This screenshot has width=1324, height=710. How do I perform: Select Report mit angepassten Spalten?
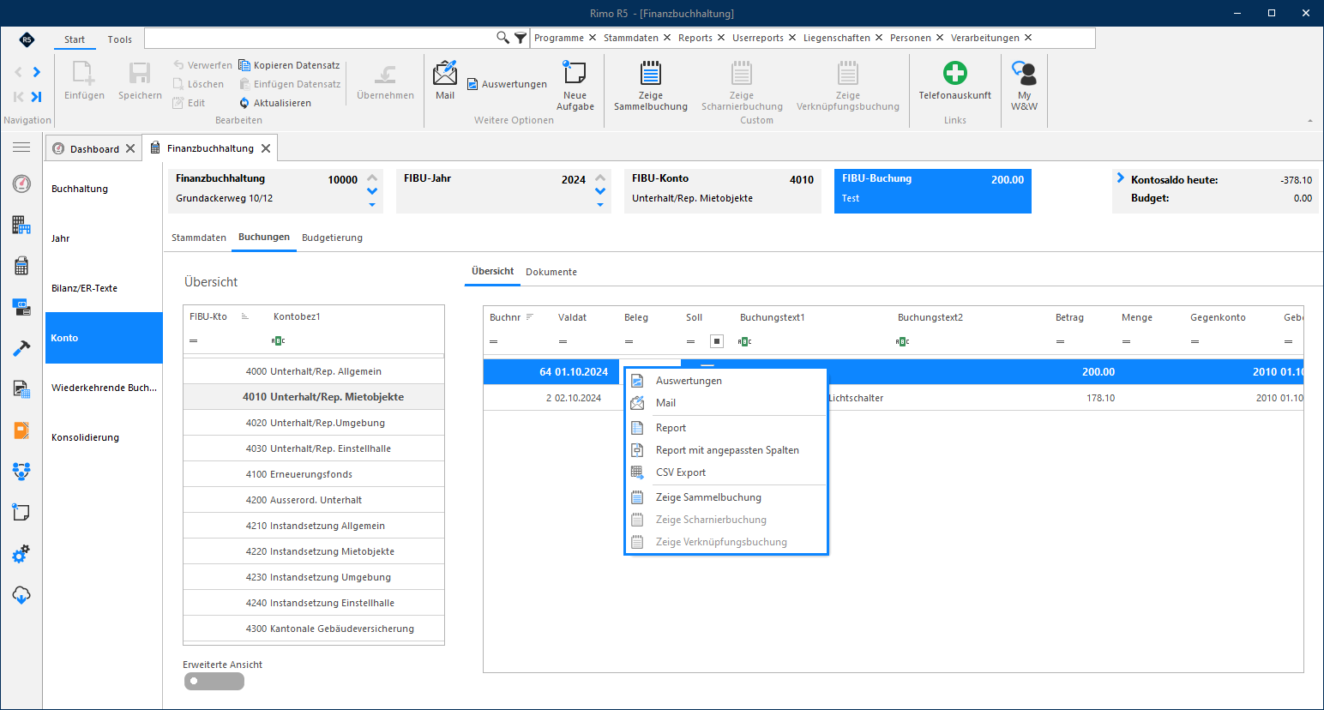tap(727, 450)
